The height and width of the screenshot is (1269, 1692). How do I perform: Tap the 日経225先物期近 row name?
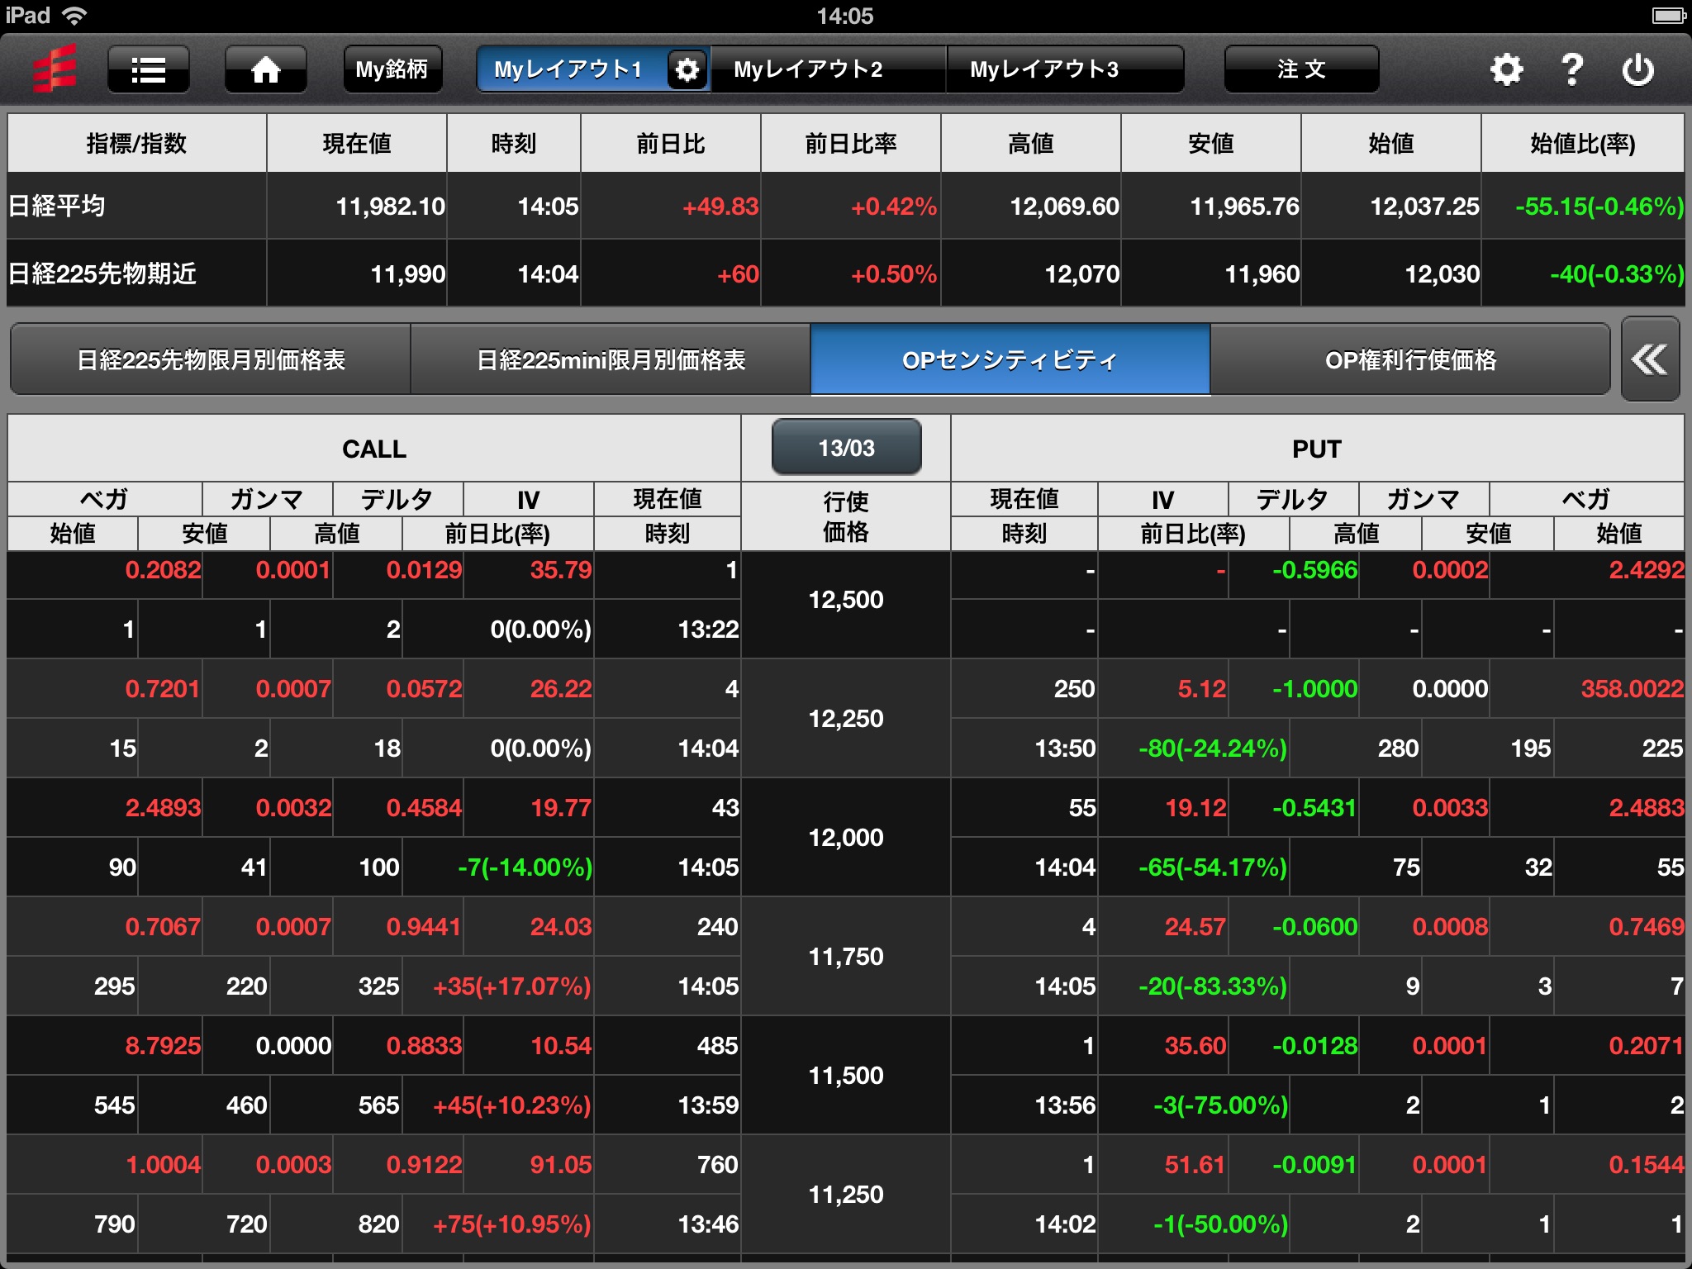[x=102, y=273]
